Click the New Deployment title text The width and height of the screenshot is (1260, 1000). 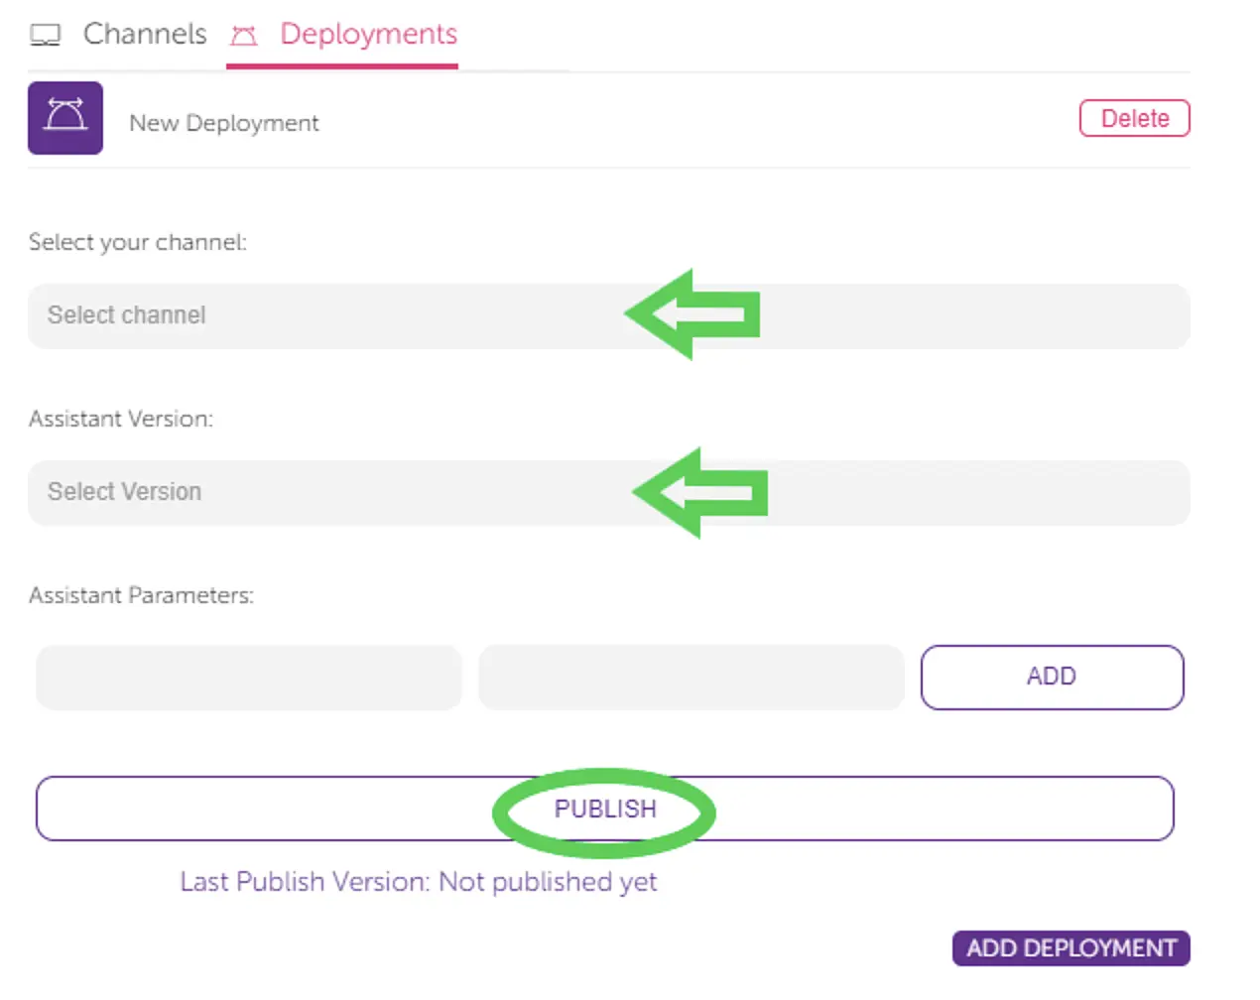(x=224, y=123)
